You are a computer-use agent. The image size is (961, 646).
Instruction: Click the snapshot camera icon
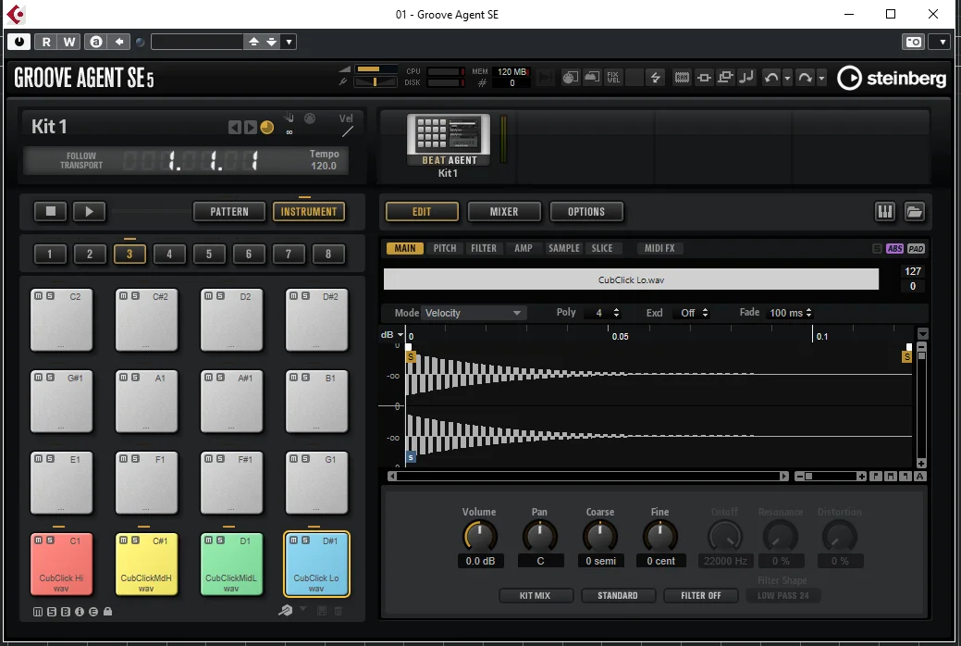pyautogui.click(x=913, y=42)
